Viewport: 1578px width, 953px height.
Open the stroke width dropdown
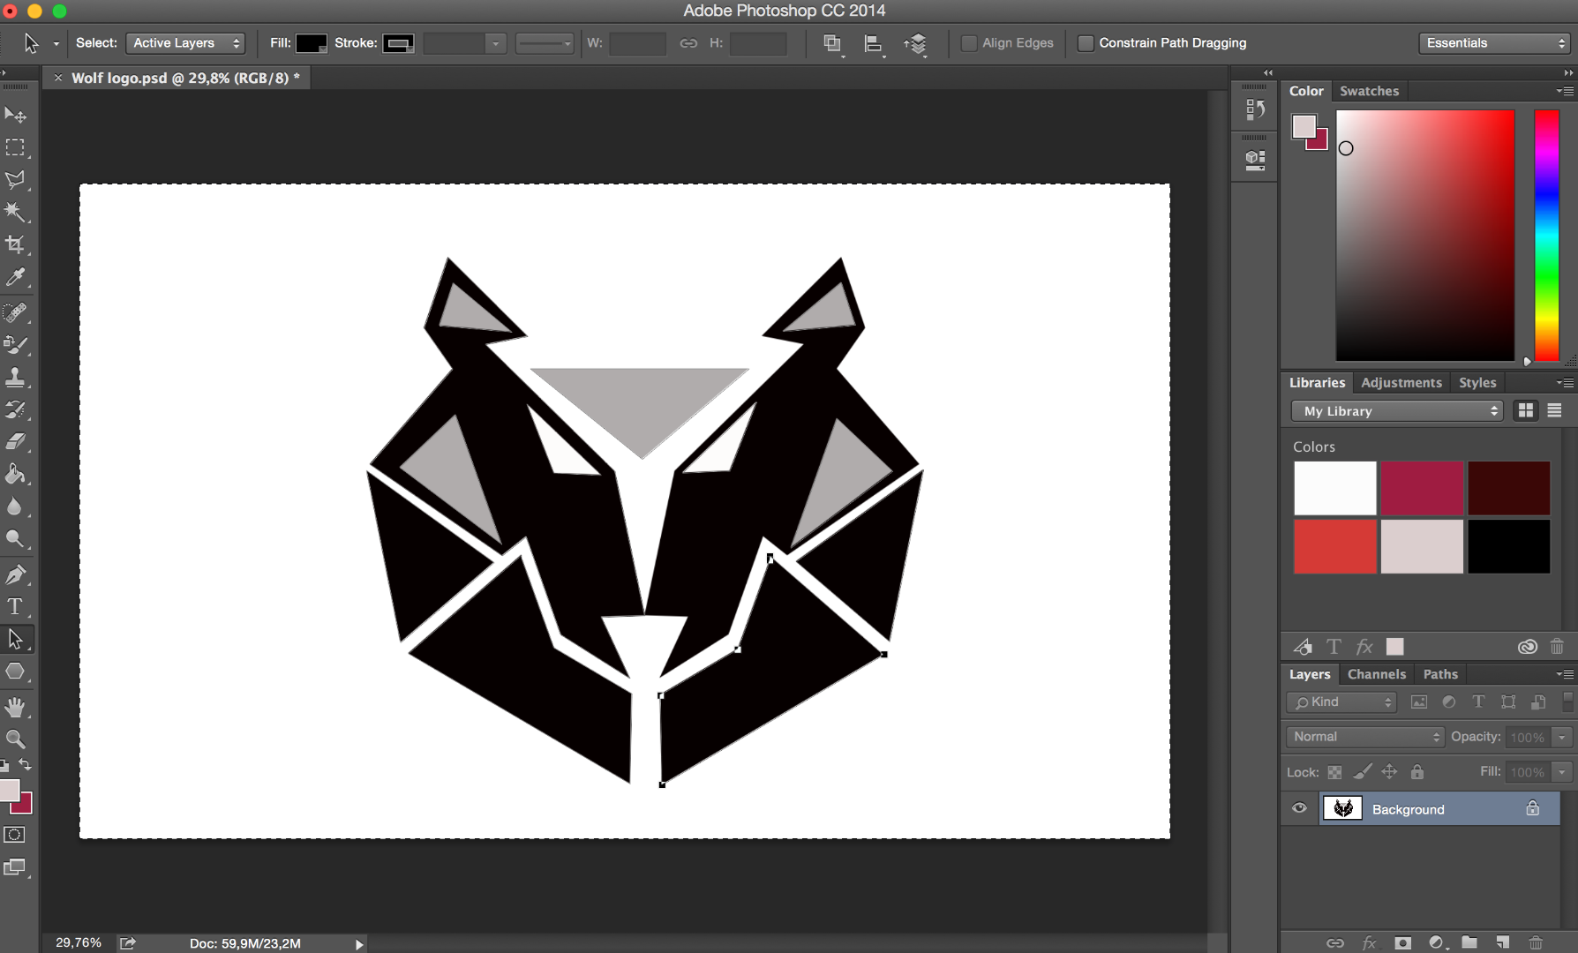point(495,43)
